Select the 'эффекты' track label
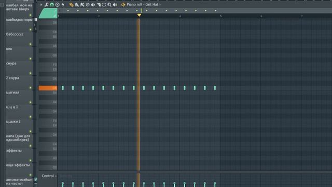The height and width of the screenshot is (187, 332). point(14,151)
